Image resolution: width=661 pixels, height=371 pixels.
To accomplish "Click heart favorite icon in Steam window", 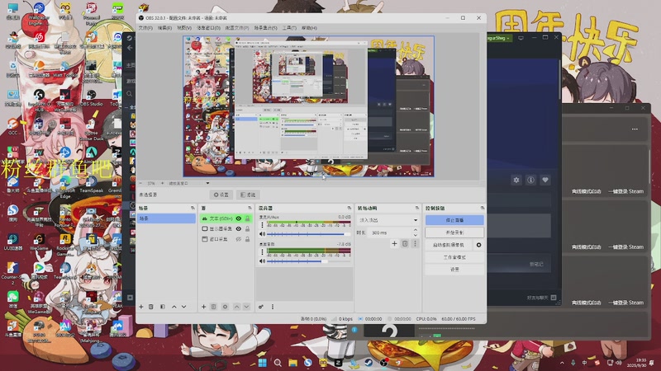I will pyautogui.click(x=545, y=180).
